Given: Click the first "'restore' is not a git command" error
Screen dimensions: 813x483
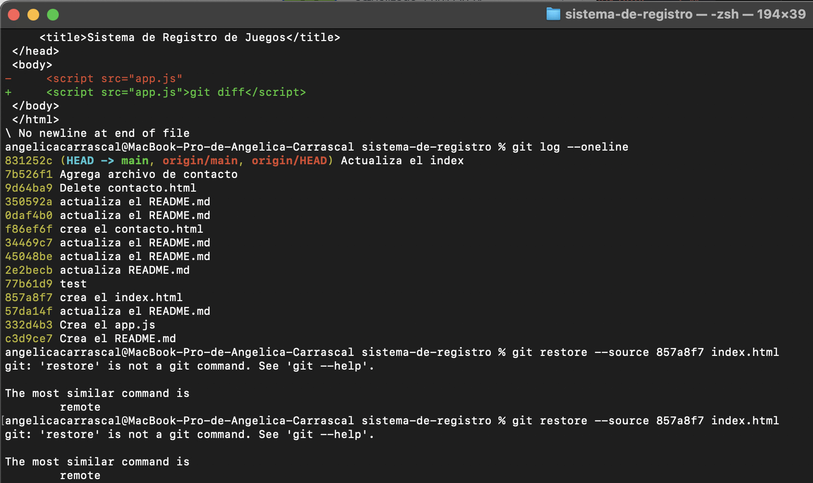Looking at the screenshot, I should (x=190, y=366).
